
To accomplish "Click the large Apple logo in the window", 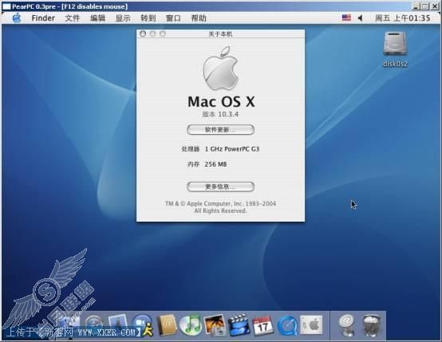I will [220, 69].
